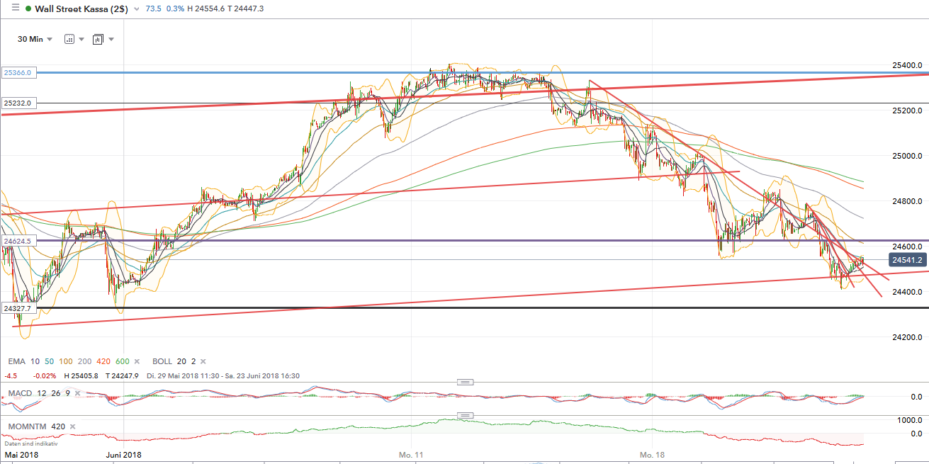Click the 24800.0 price axis label
The image size is (929, 464).
[906, 201]
